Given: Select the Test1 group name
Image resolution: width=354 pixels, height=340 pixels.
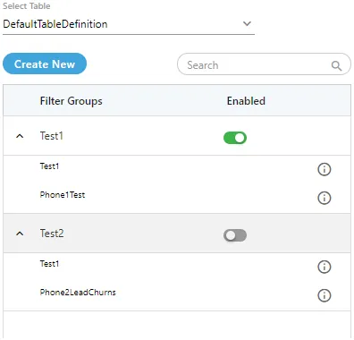Looking at the screenshot, I should 52,136.
